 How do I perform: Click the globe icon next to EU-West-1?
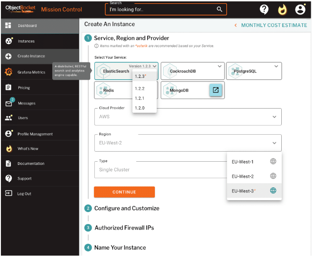click(x=273, y=161)
